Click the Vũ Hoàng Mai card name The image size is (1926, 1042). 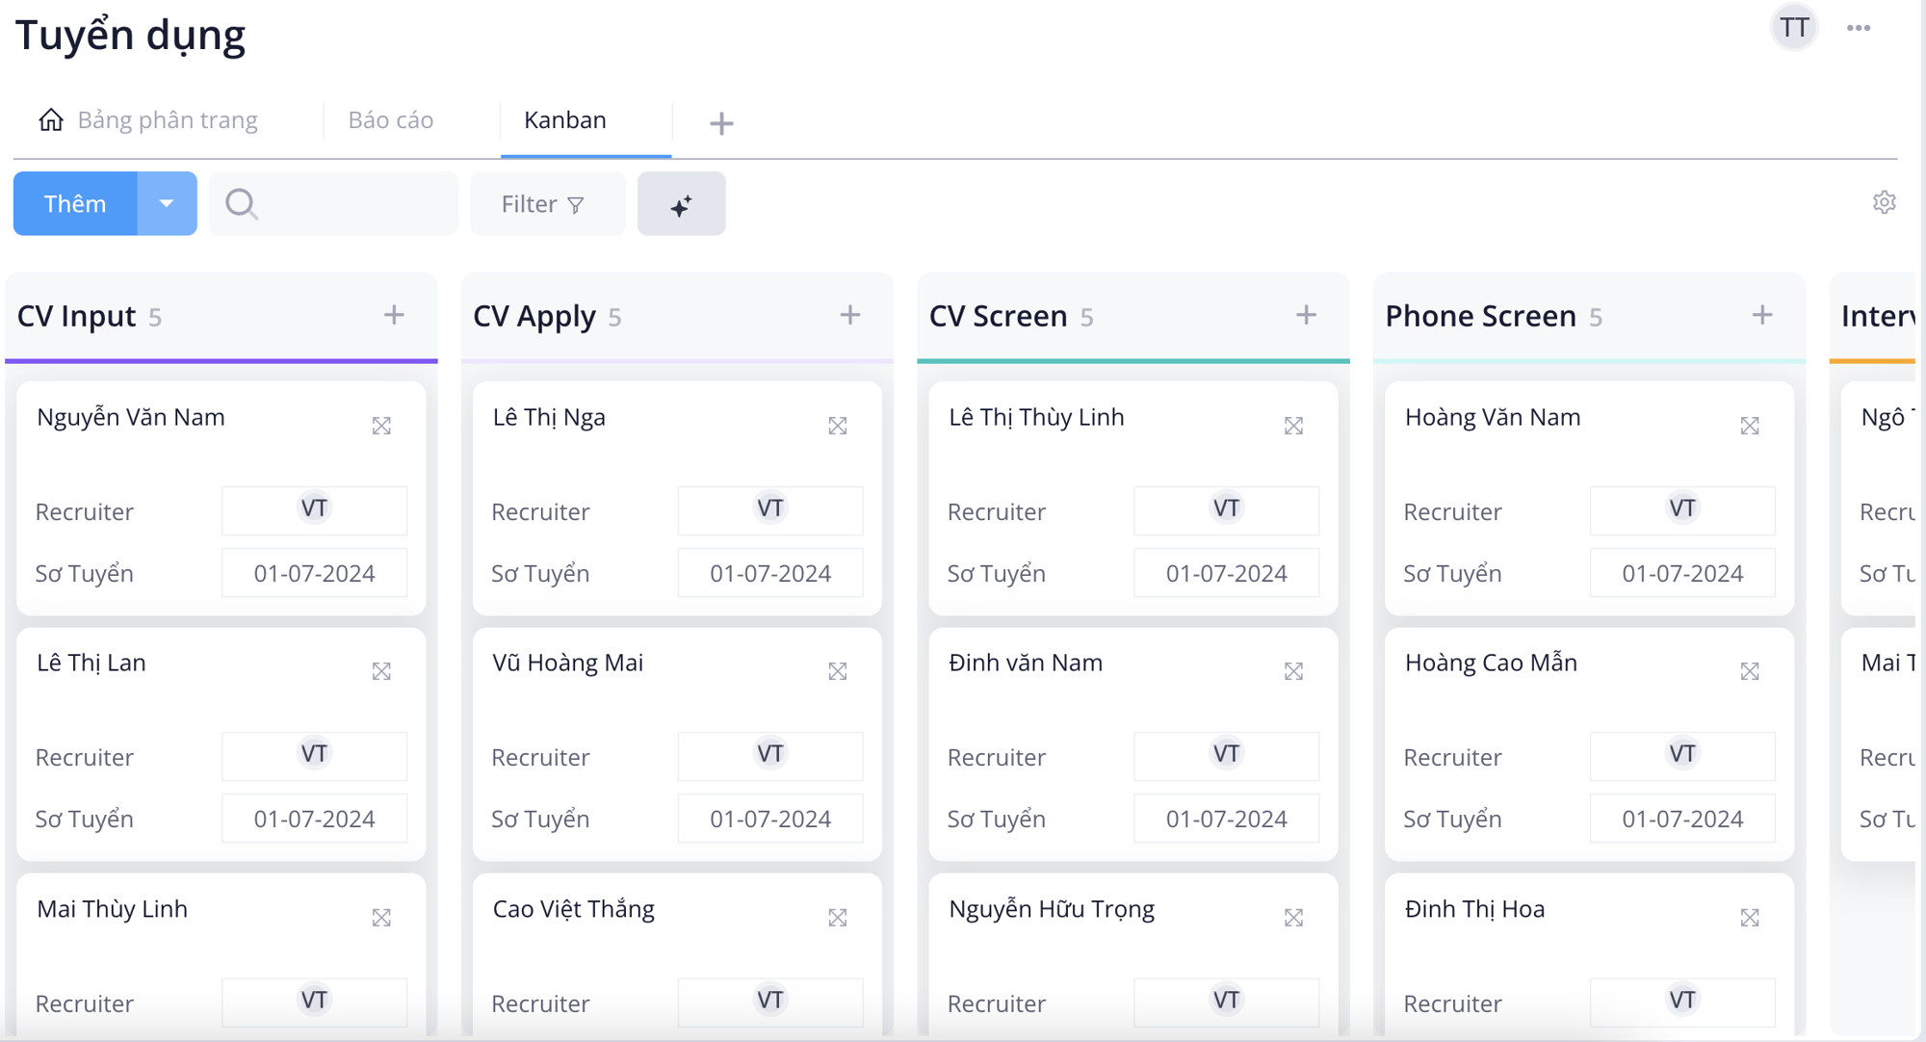pyautogui.click(x=568, y=663)
